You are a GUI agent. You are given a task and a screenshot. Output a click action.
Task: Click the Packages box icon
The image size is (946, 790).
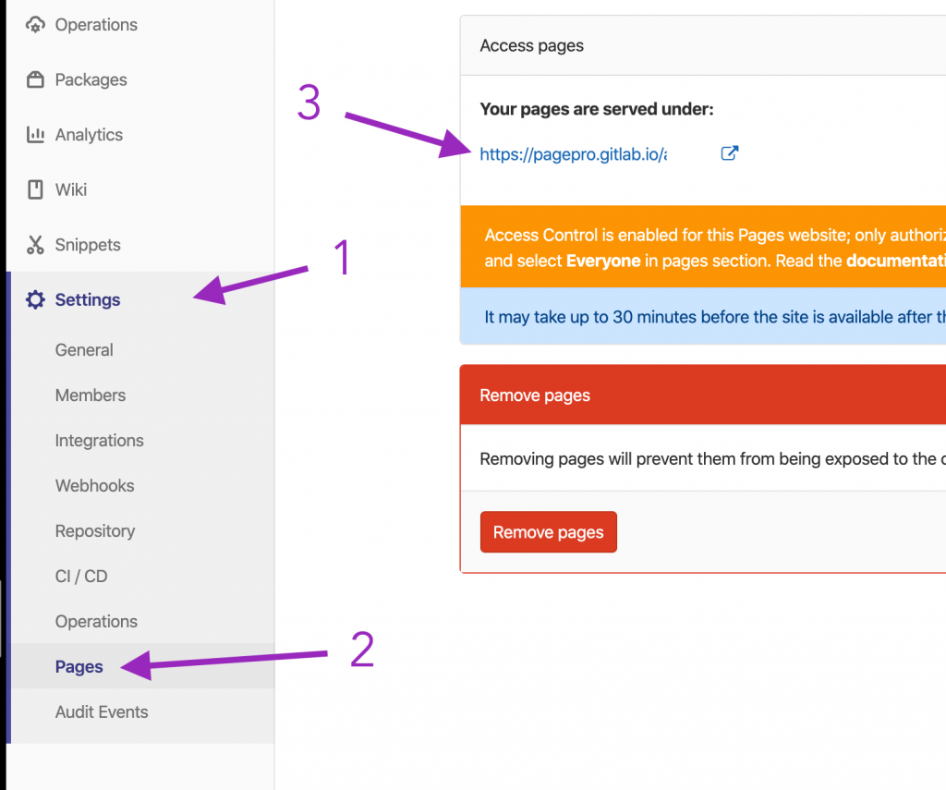35,79
